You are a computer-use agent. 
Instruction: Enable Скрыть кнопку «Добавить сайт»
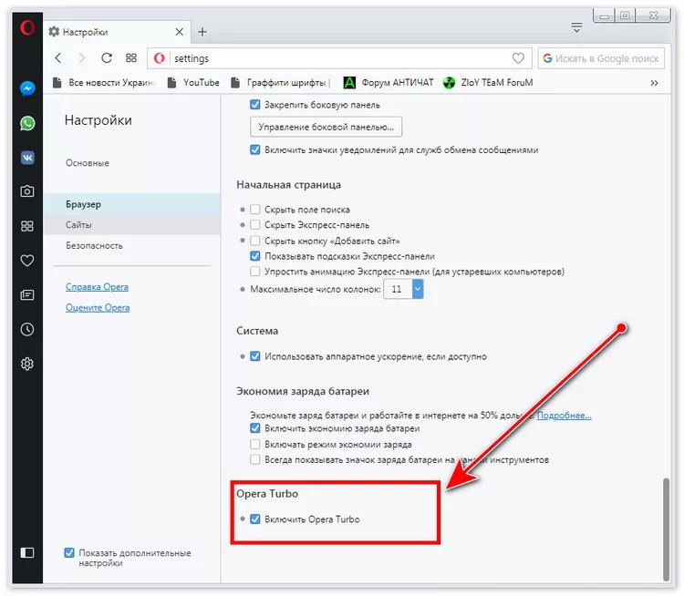255,241
